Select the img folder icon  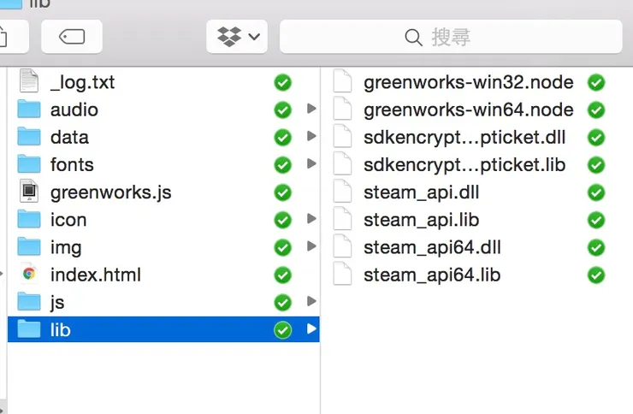(x=29, y=246)
